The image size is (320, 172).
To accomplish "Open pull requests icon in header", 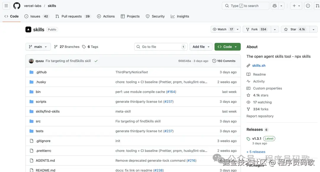I will click(317, 6).
